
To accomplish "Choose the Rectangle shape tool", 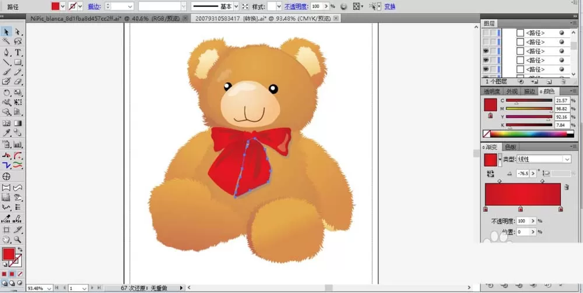I will [17, 62].
